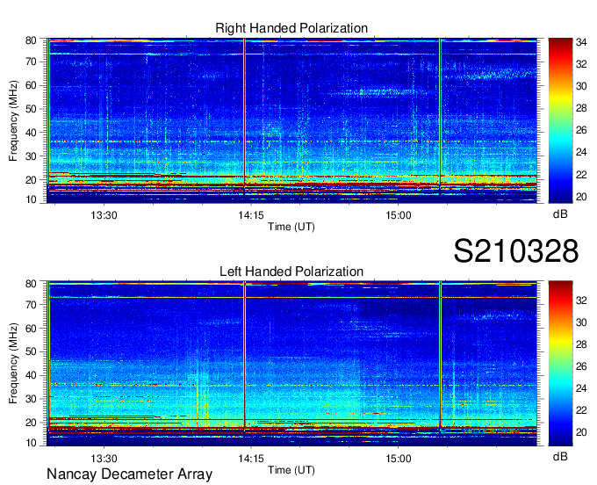Viewport: 597px width, 485px height.
Task: Click the 20 value on upper color bar
Action: pyautogui.click(x=581, y=197)
